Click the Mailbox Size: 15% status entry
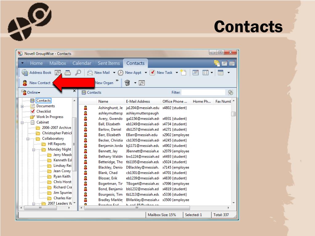The height and width of the screenshot is (236, 315). (162, 215)
